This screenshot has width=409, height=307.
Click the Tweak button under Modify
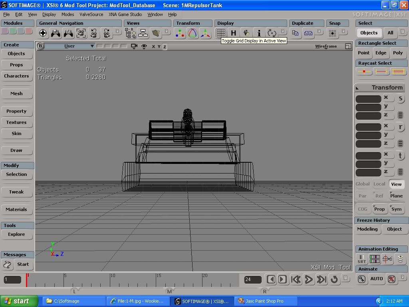(x=16, y=192)
